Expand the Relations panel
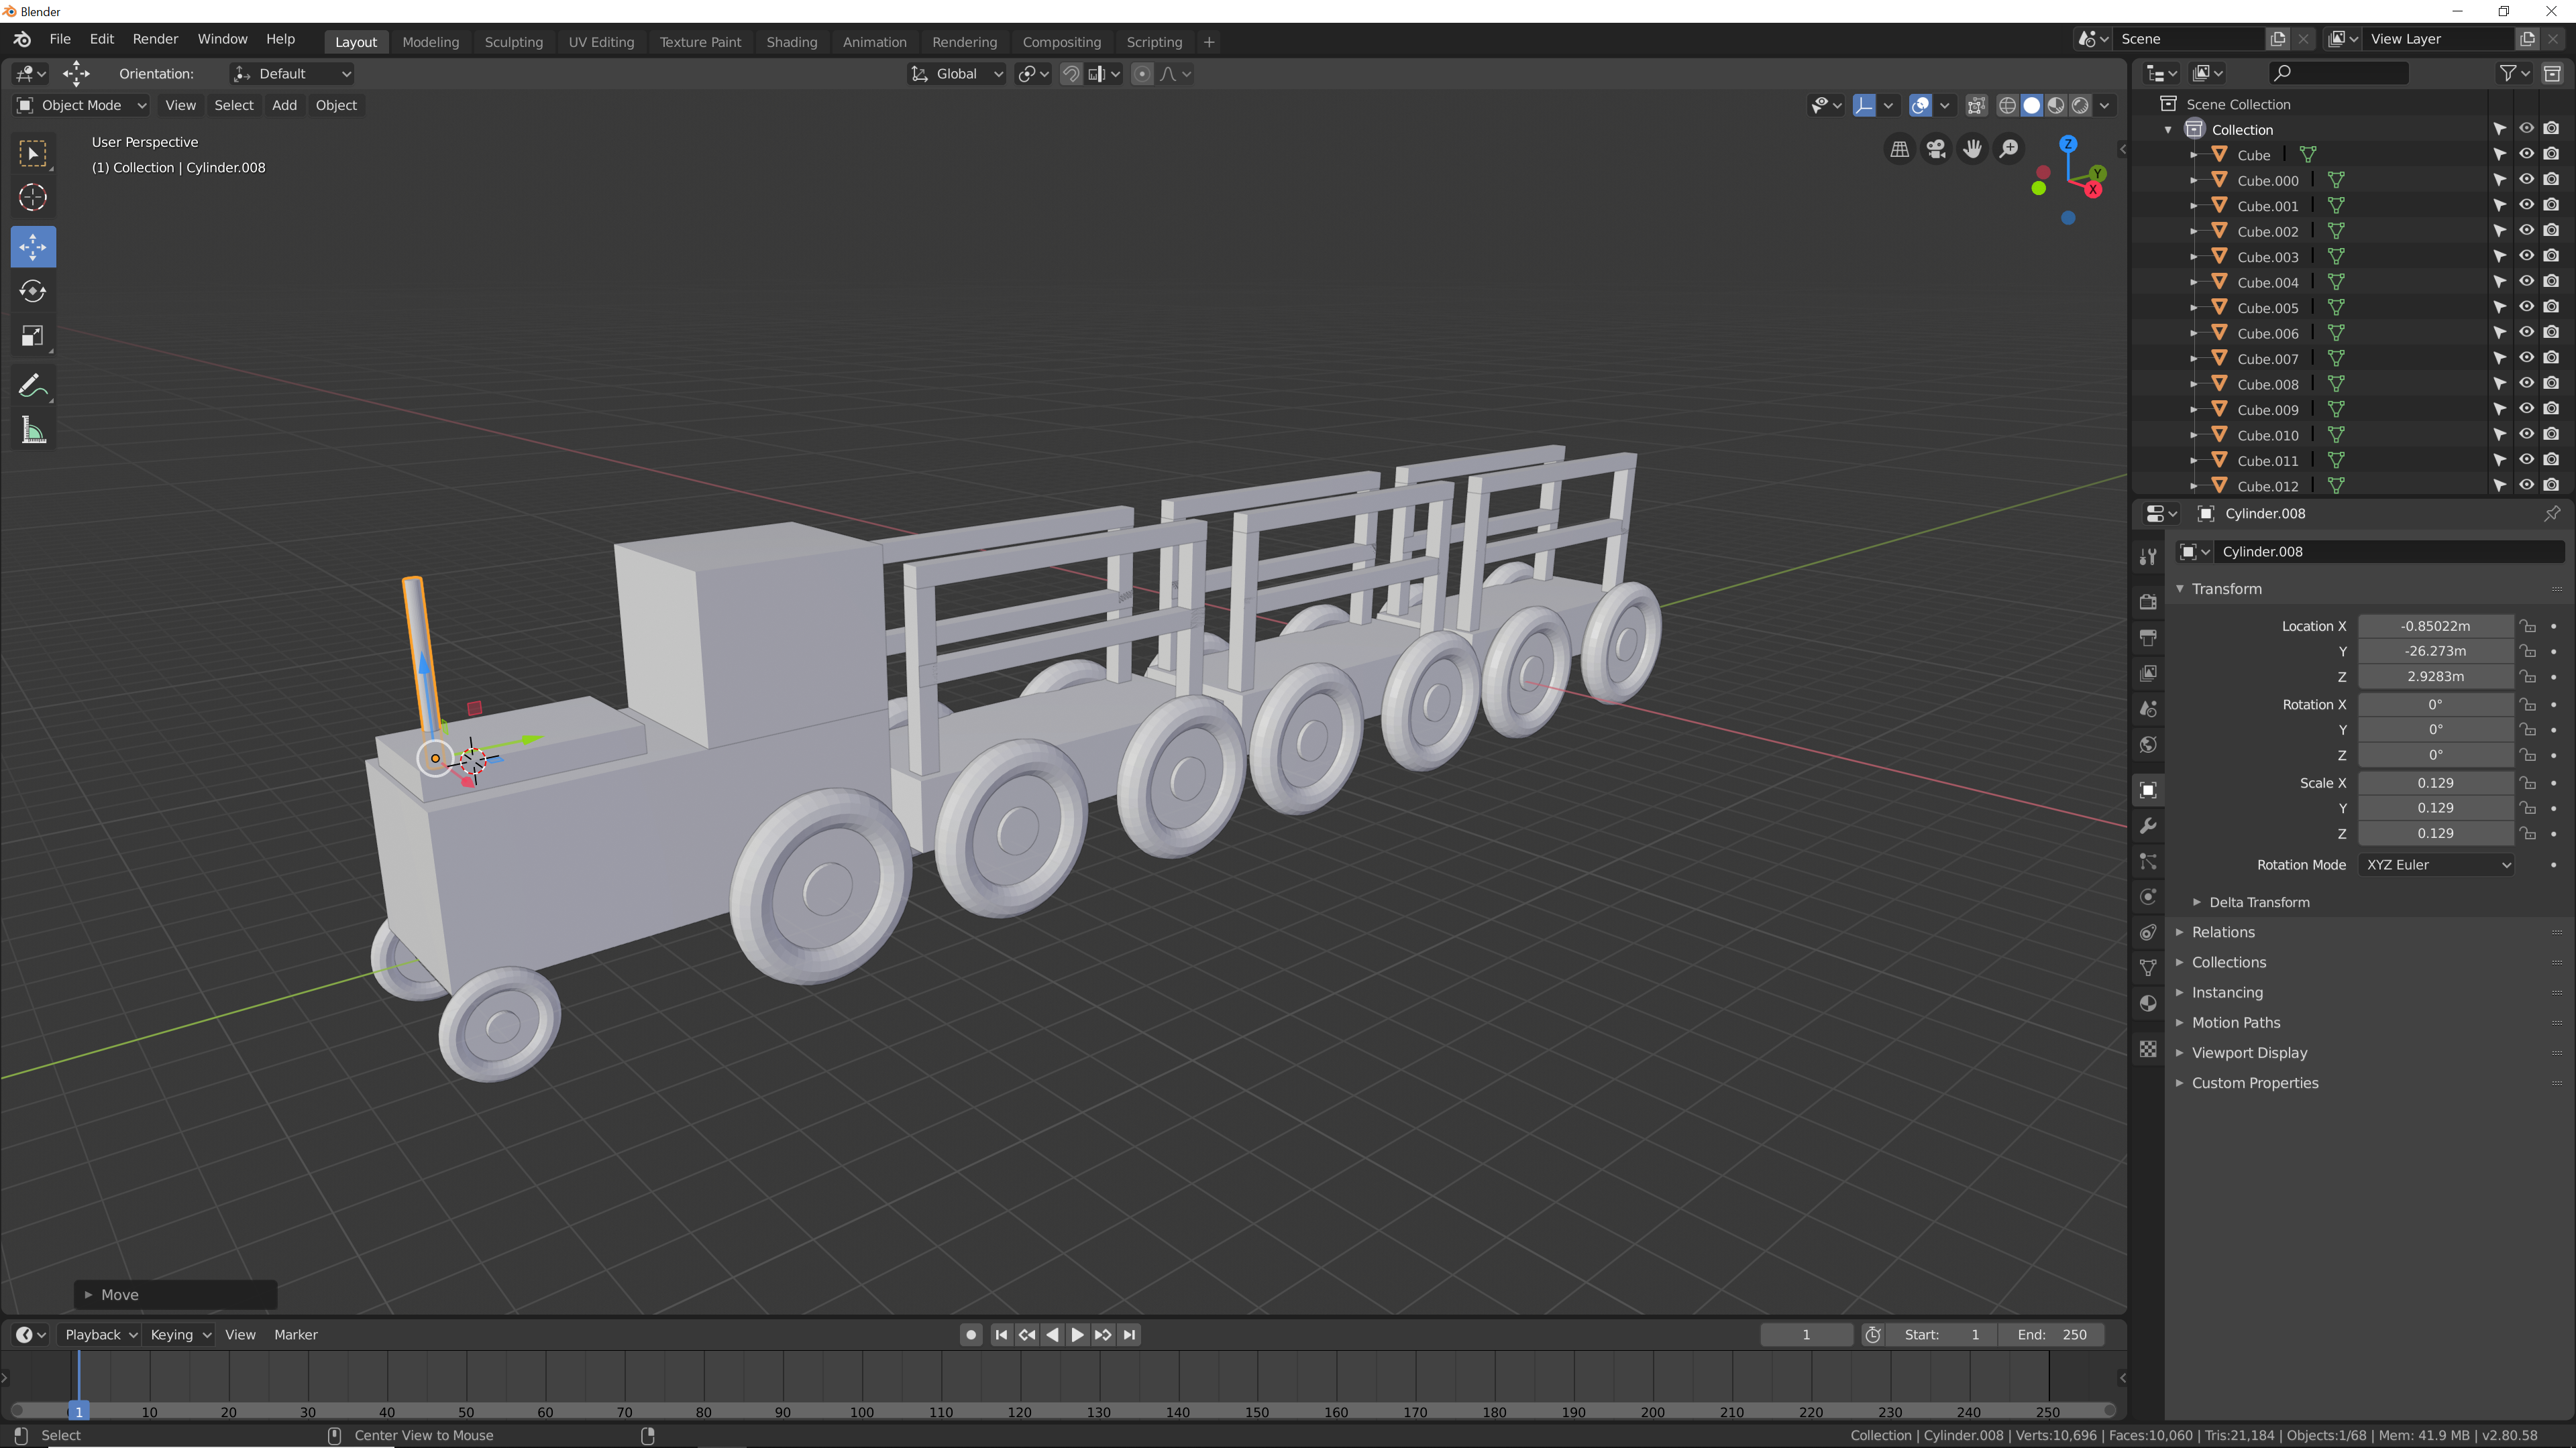2576x1448 pixels. [2222, 932]
